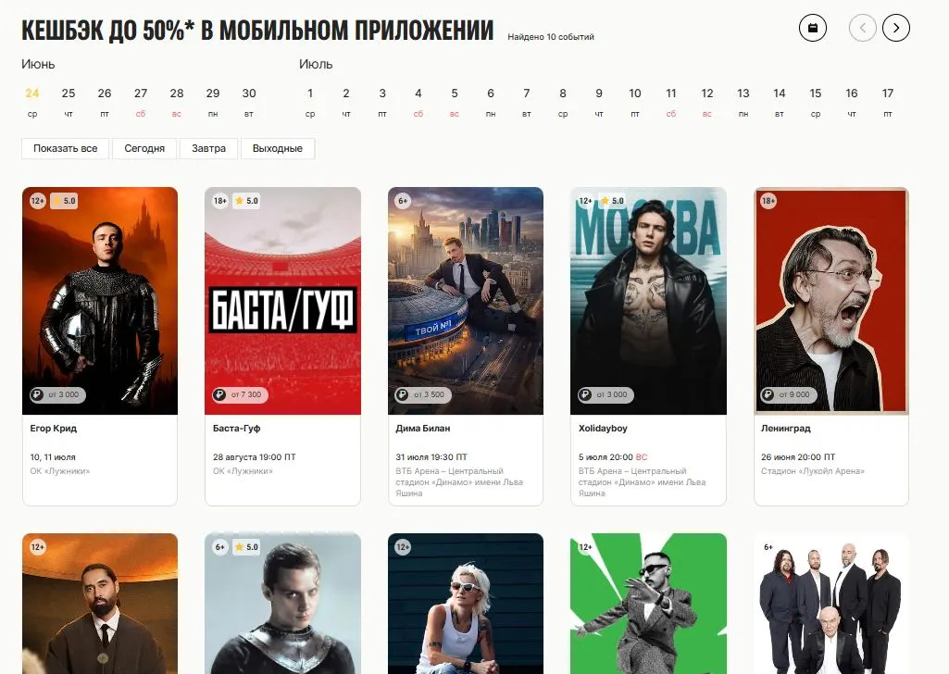Viewport: 949px width, 674px height.
Task: Select July 8 ср date
Action: pos(563,102)
